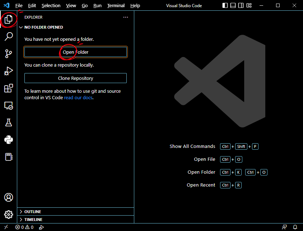Screen dimensions: 303x231
Task: Click the Open File shortcut label
Action: click(x=204, y=159)
